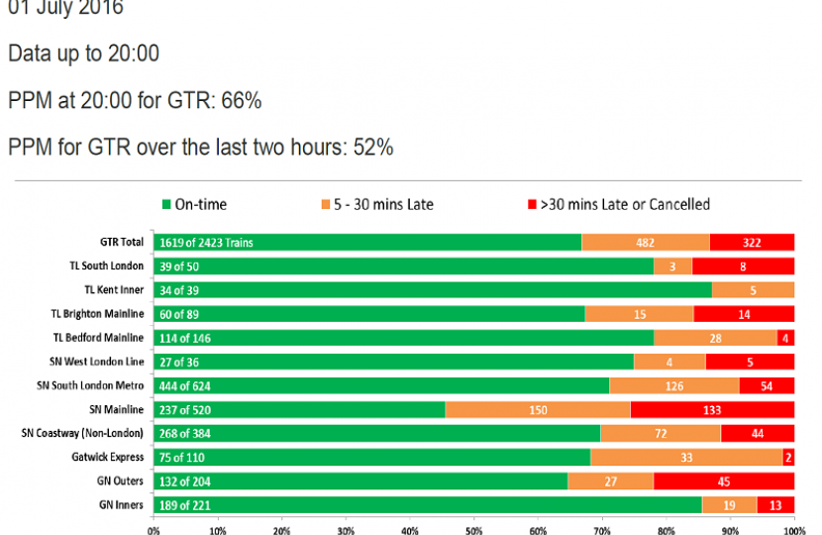Click the Gatwick Express orange segment showing 33
The image size is (822, 535).
tap(686, 458)
